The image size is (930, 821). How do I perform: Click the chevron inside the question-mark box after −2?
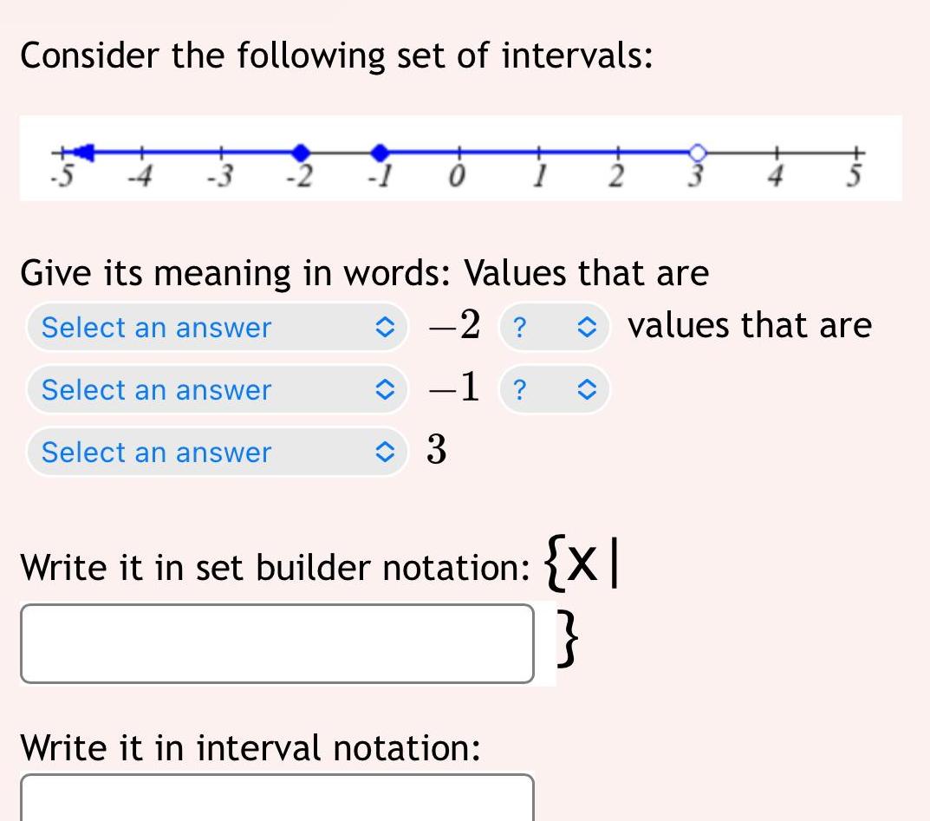(x=588, y=328)
